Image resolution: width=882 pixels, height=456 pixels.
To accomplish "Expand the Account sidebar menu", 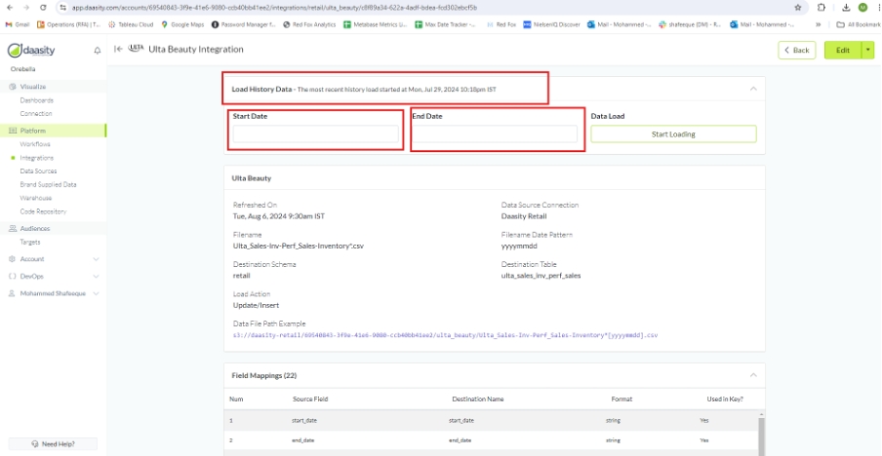I will click(96, 259).
